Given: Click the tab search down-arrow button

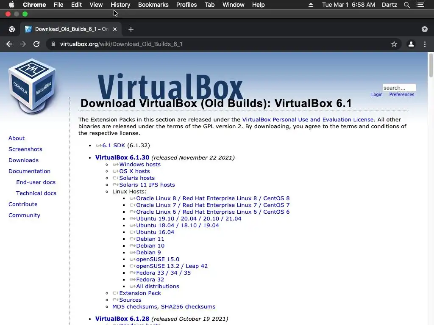Looking at the screenshot, I should (x=425, y=29).
